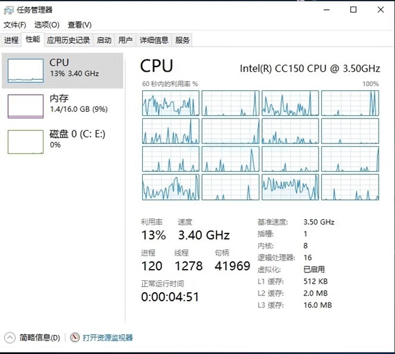Viewport: 395px width, 354px height.
Task: Switch to the 进程 tab
Action: 11,40
